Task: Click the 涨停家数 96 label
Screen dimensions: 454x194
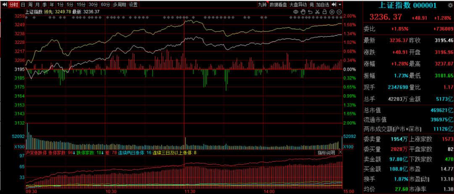Action: click(x=61, y=152)
